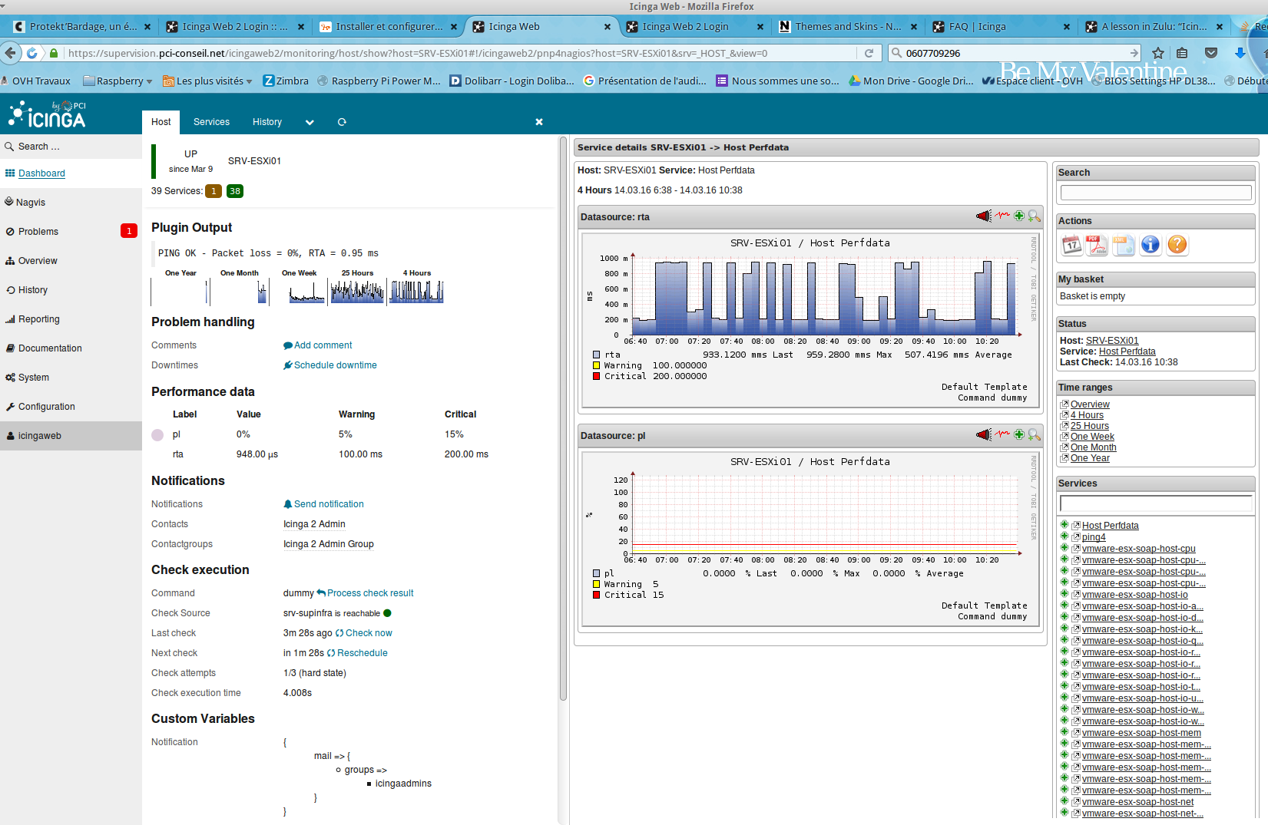Click the XML export icon in Actions
The image size is (1268, 825).
coord(1124,245)
